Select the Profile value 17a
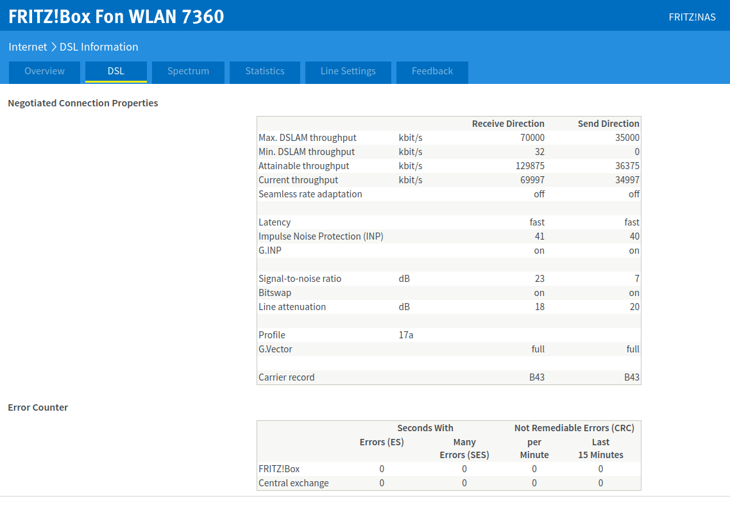Image resolution: width=730 pixels, height=510 pixels. point(406,335)
